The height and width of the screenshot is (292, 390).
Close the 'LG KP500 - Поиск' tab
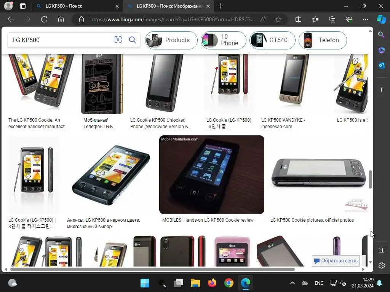(x=117, y=6)
